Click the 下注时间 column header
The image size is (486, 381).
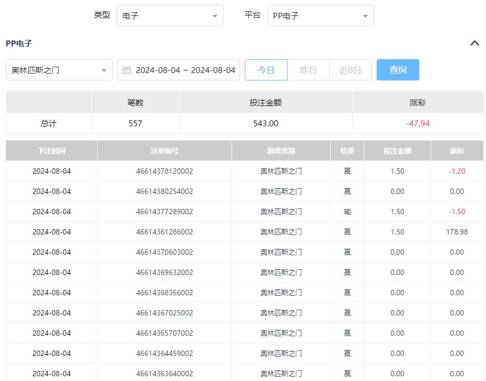(x=51, y=151)
